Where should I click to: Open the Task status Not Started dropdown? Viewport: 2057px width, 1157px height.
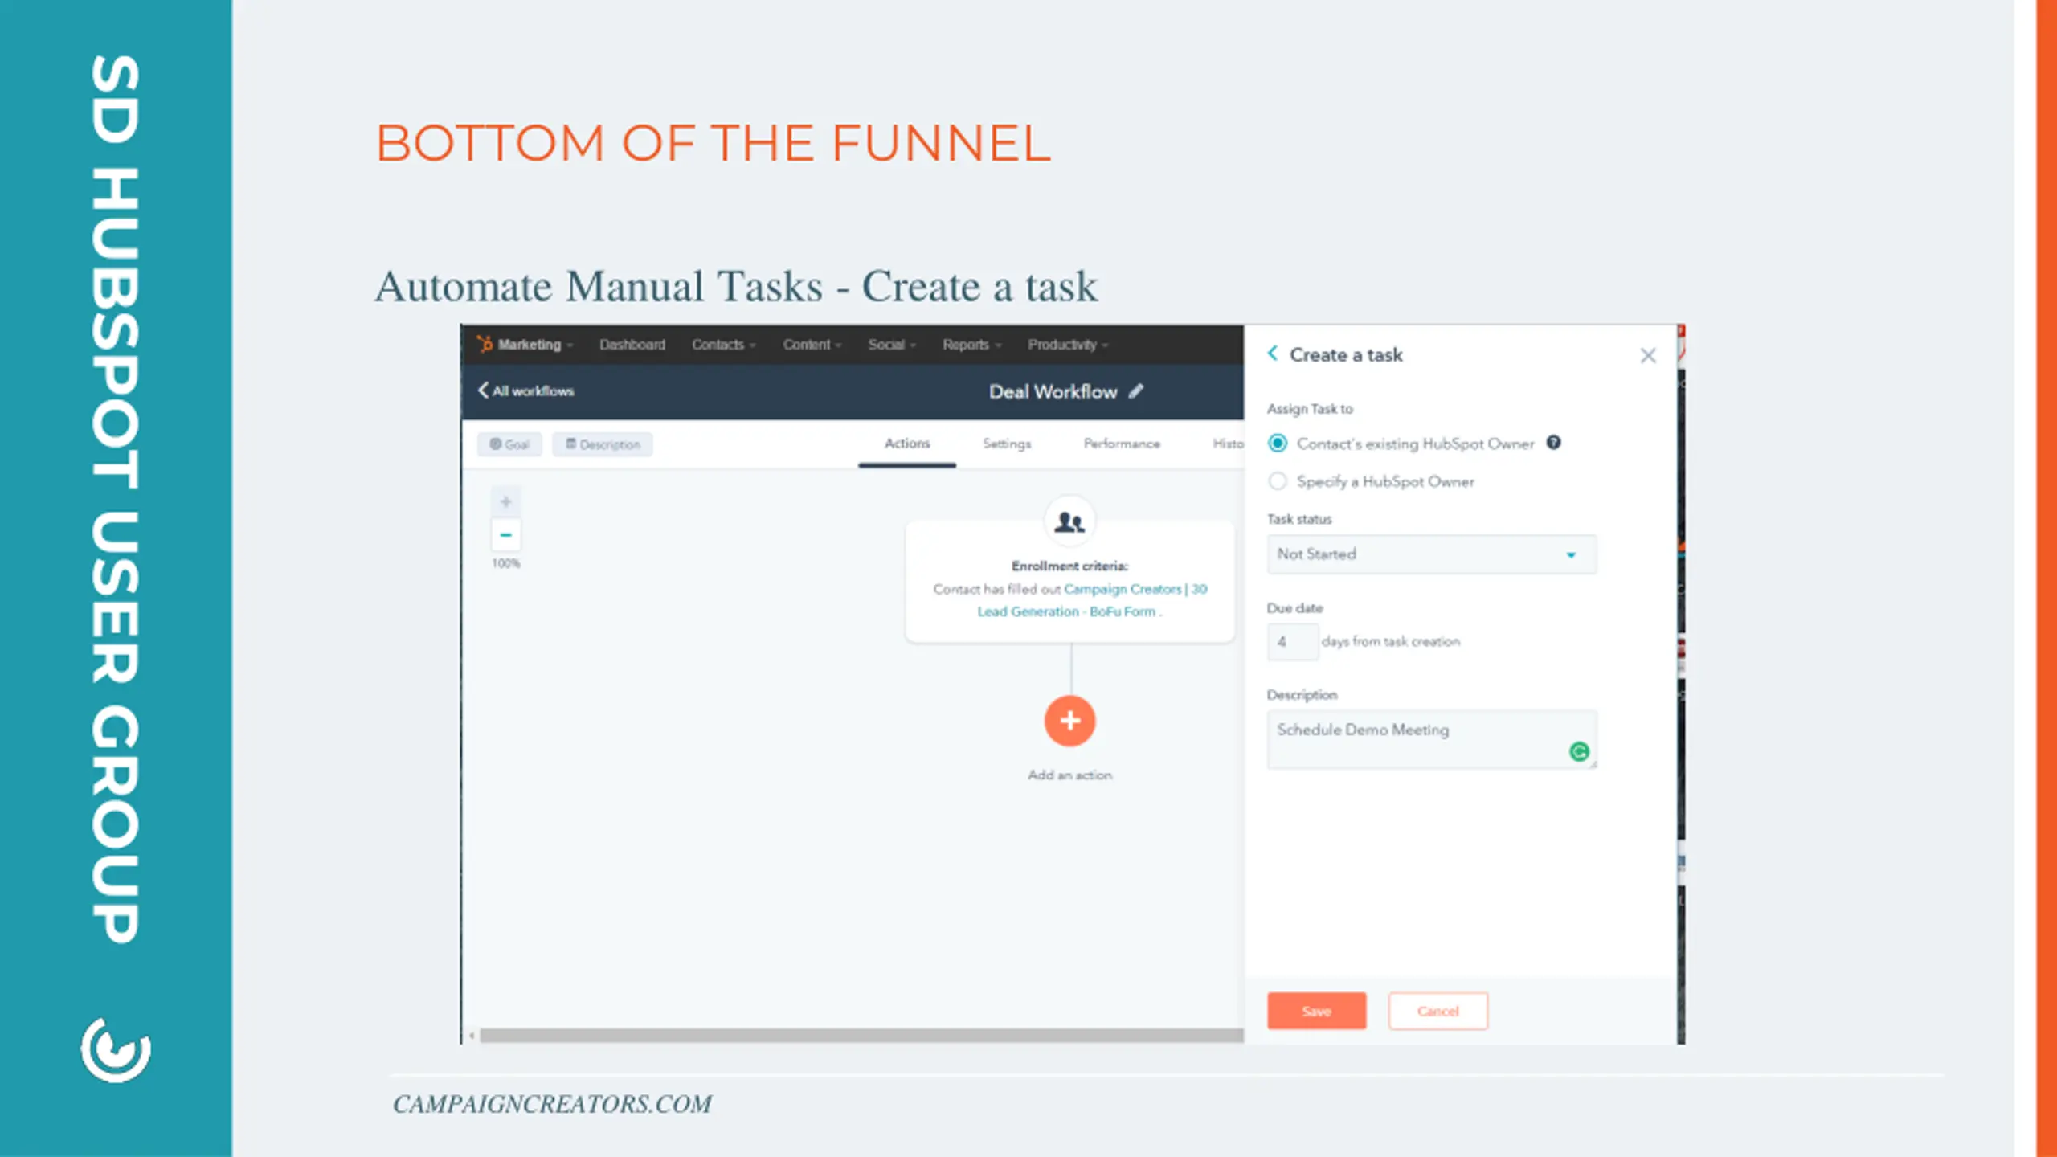pyautogui.click(x=1431, y=554)
